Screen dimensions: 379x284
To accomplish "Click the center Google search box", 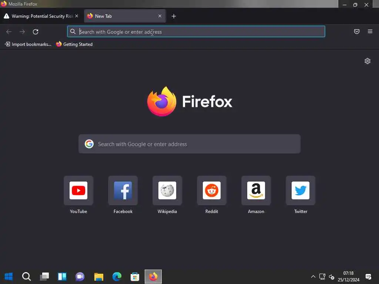I will (189, 144).
